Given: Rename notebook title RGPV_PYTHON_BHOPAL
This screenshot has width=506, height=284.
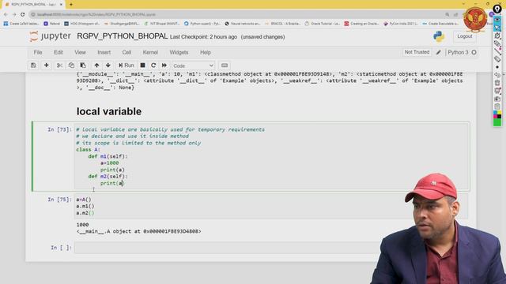Looking at the screenshot, I should (123, 36).
